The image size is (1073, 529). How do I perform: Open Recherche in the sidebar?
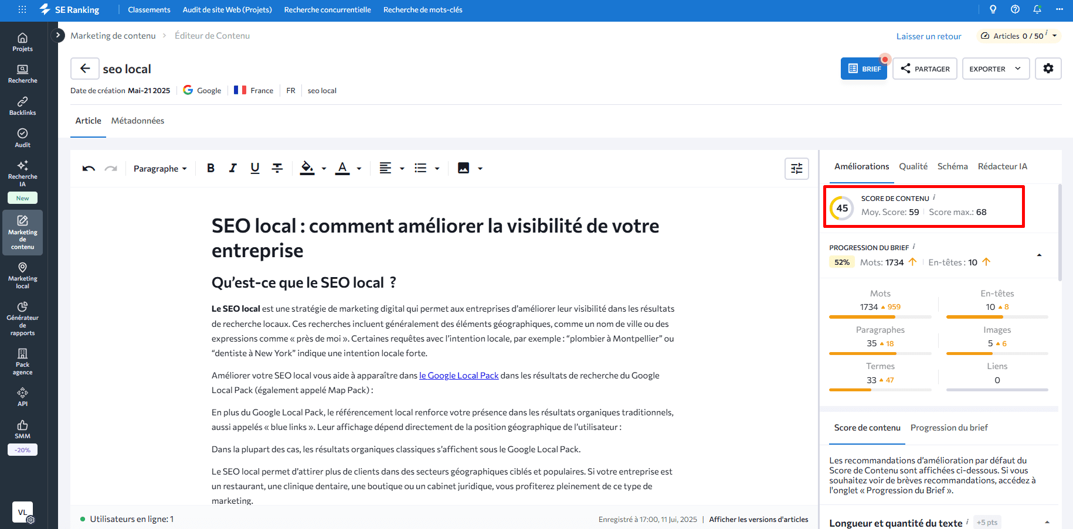pos(22,74)
